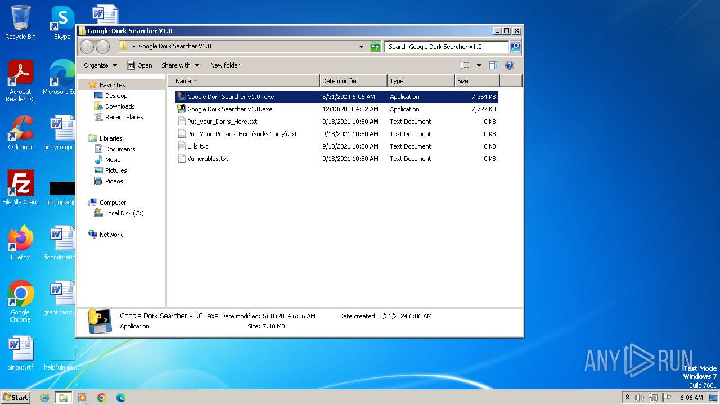Open Videos library
The height and width of the screenshot is (405, 720).
click(114, 181)
